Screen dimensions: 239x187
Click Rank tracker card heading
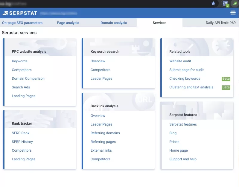(x=22, y=123)
